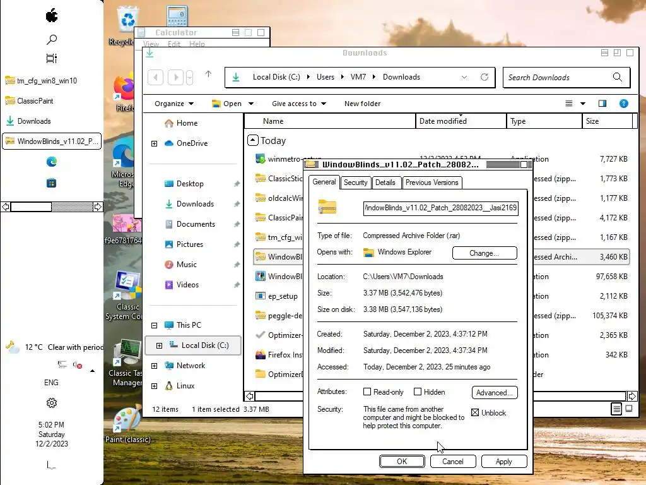Go forward in Downloads explorer
The width and height of the screenshot is (646, 485).
tap(175, 77)
